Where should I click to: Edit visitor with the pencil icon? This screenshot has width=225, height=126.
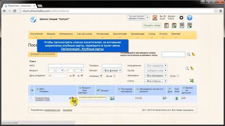70,98
